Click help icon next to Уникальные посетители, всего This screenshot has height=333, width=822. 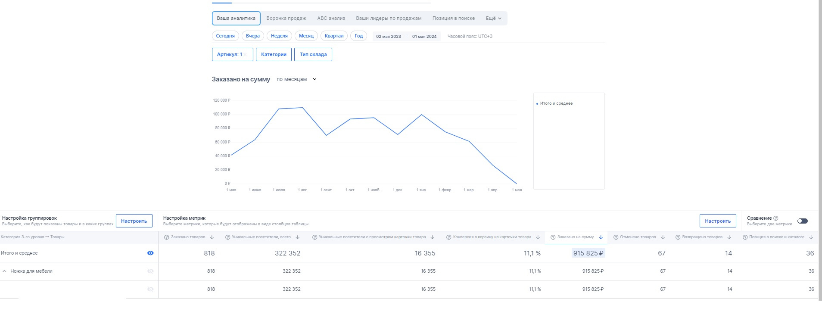(x=227, y=237)
